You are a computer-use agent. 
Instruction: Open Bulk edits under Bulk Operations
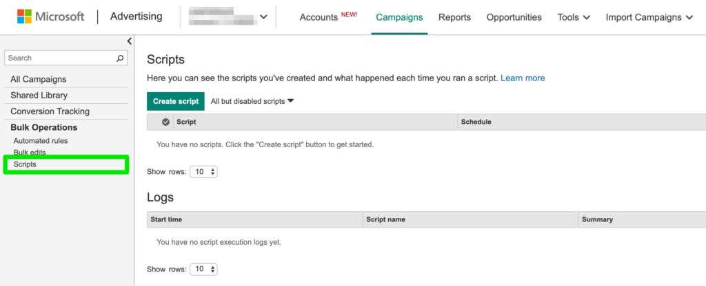pos(30,152)
